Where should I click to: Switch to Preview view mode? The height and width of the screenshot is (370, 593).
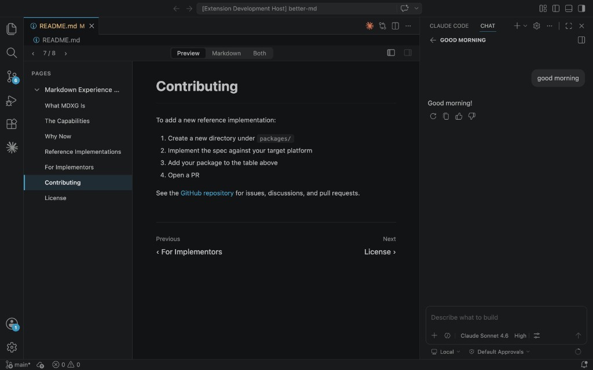[x=188, y=53]
